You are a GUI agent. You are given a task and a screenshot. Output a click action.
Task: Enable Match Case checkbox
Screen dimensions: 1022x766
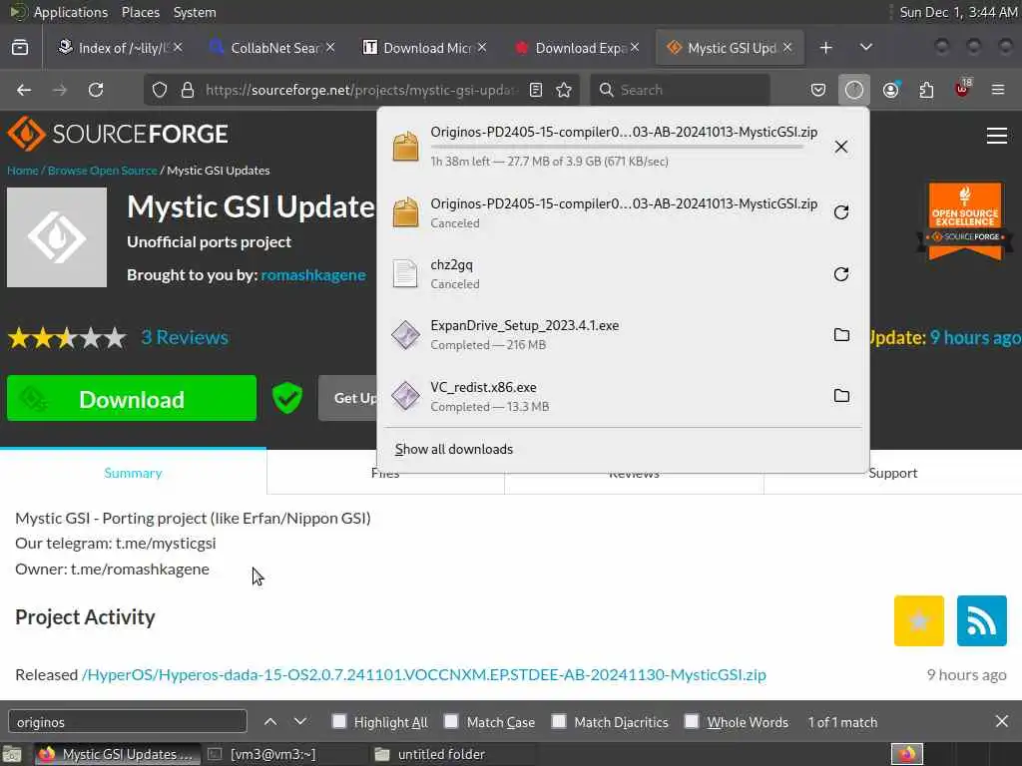(451, 722)
